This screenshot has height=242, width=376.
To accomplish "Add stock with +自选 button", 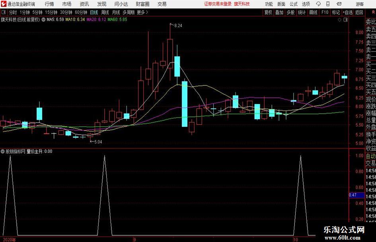I will 347,12.
